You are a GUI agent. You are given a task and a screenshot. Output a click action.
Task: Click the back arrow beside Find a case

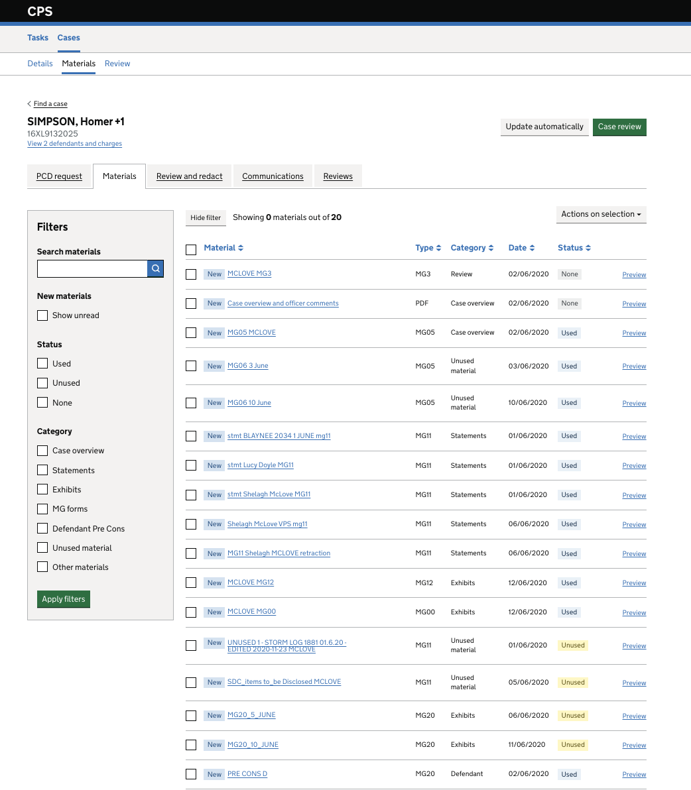pos(29,103)
